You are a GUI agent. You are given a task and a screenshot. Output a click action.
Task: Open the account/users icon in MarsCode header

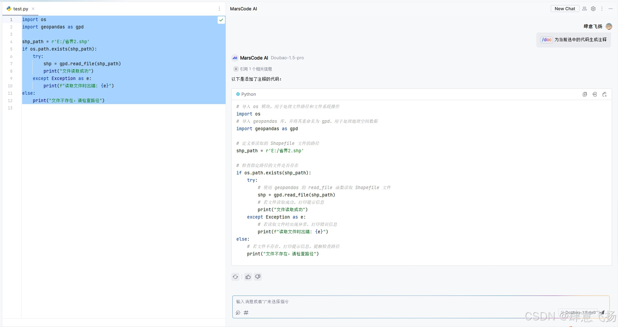point(585,9)
